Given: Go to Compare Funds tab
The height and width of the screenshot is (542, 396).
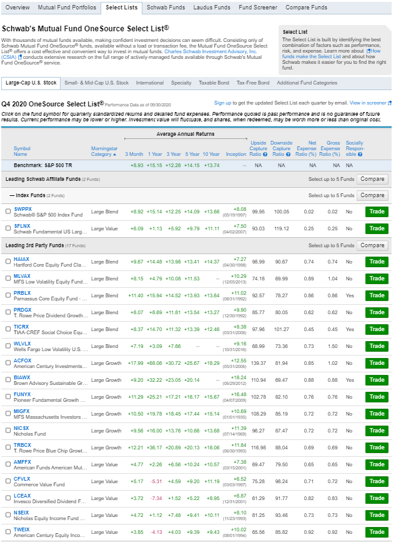Looking at the screenshot, I should tap(306, 8).
